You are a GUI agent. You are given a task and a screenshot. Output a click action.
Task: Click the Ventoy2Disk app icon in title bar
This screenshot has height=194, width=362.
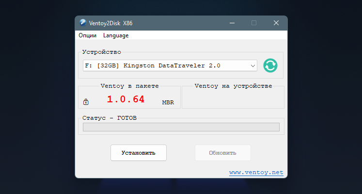point(83,23)
